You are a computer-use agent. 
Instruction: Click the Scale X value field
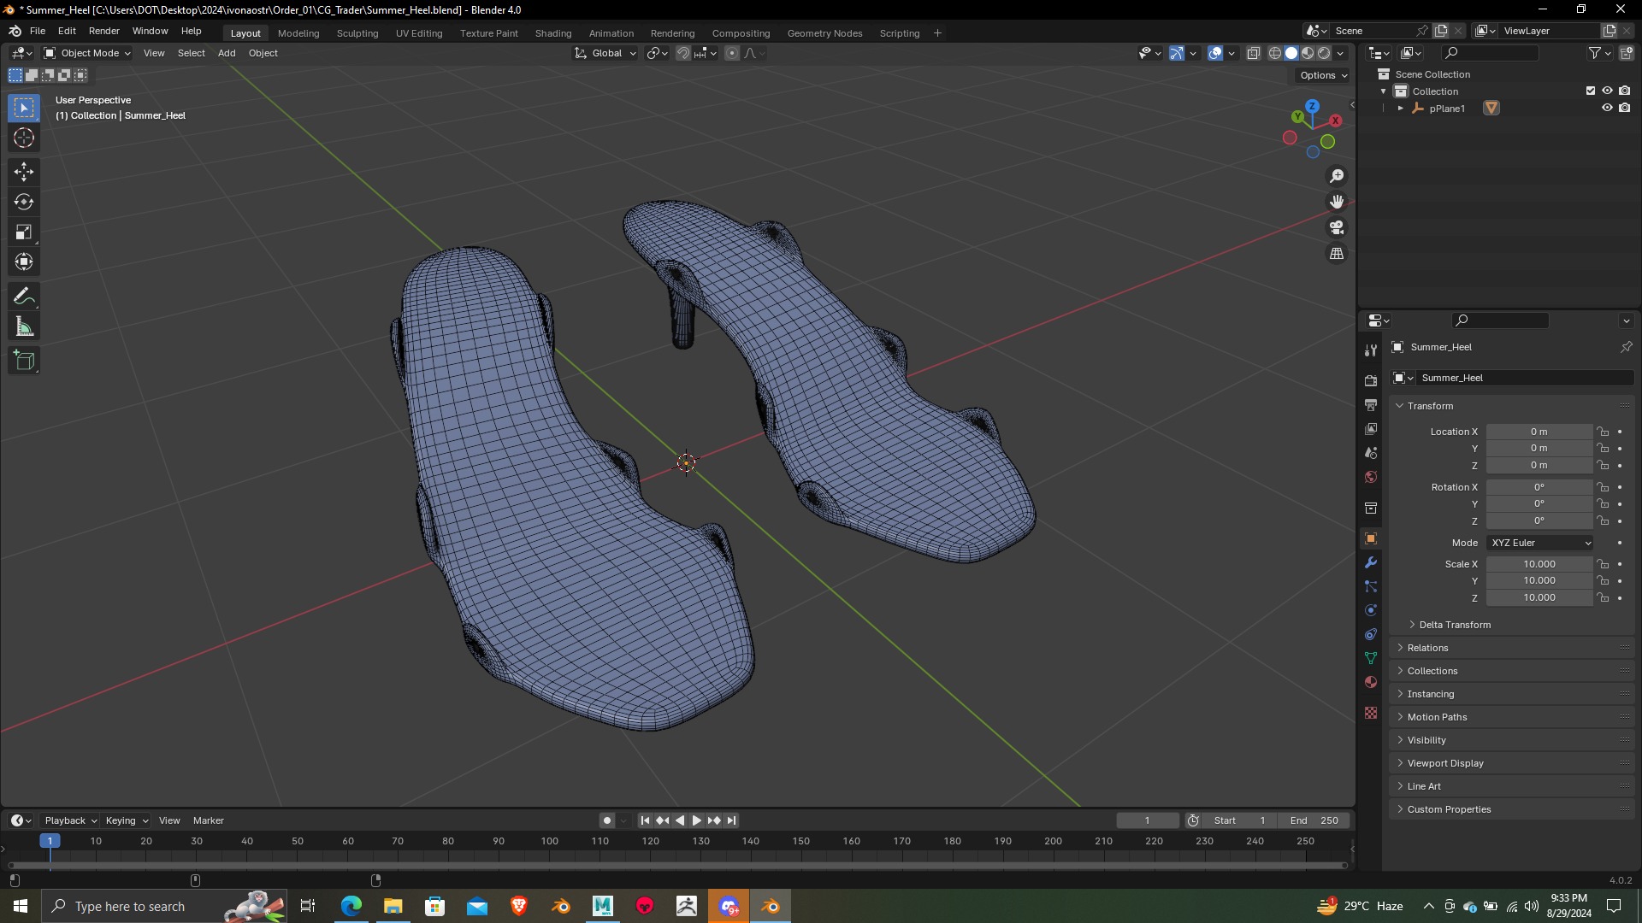coord(1539,564)
